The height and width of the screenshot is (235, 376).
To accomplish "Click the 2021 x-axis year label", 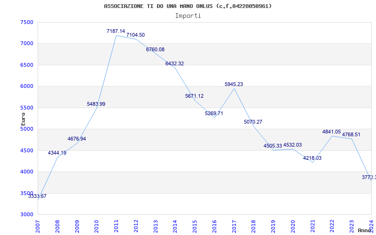I will [x=313, y=227].
